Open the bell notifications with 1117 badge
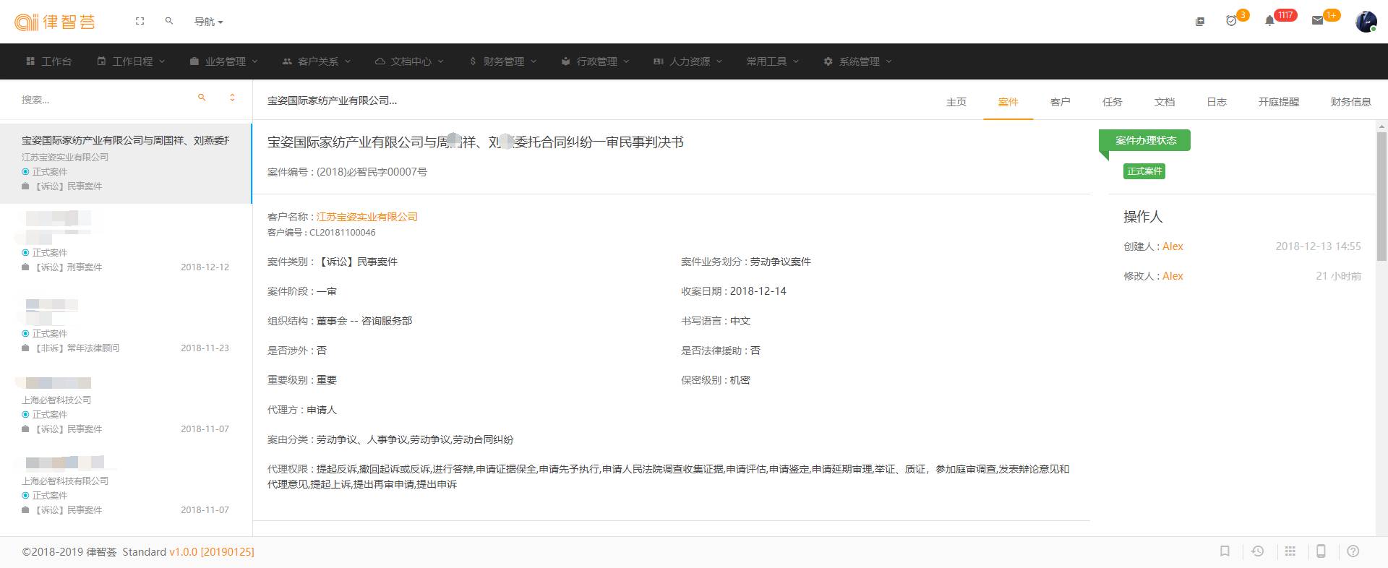This screenshot has width=1388, height=568. coord(1269,21)
